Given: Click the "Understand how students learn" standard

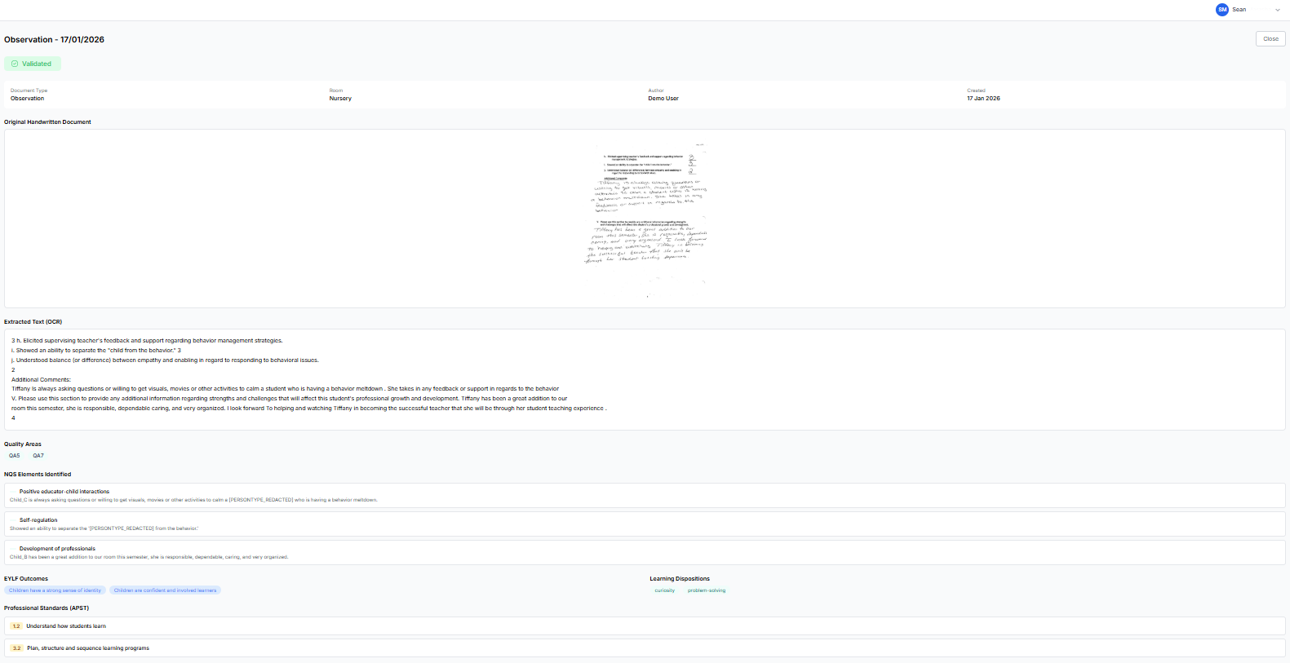Looking at the screenshot, I should [66, 626].
